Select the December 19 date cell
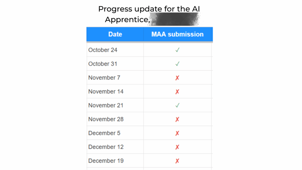Viewport: 302px width, 170px height. tap(106, 161)
